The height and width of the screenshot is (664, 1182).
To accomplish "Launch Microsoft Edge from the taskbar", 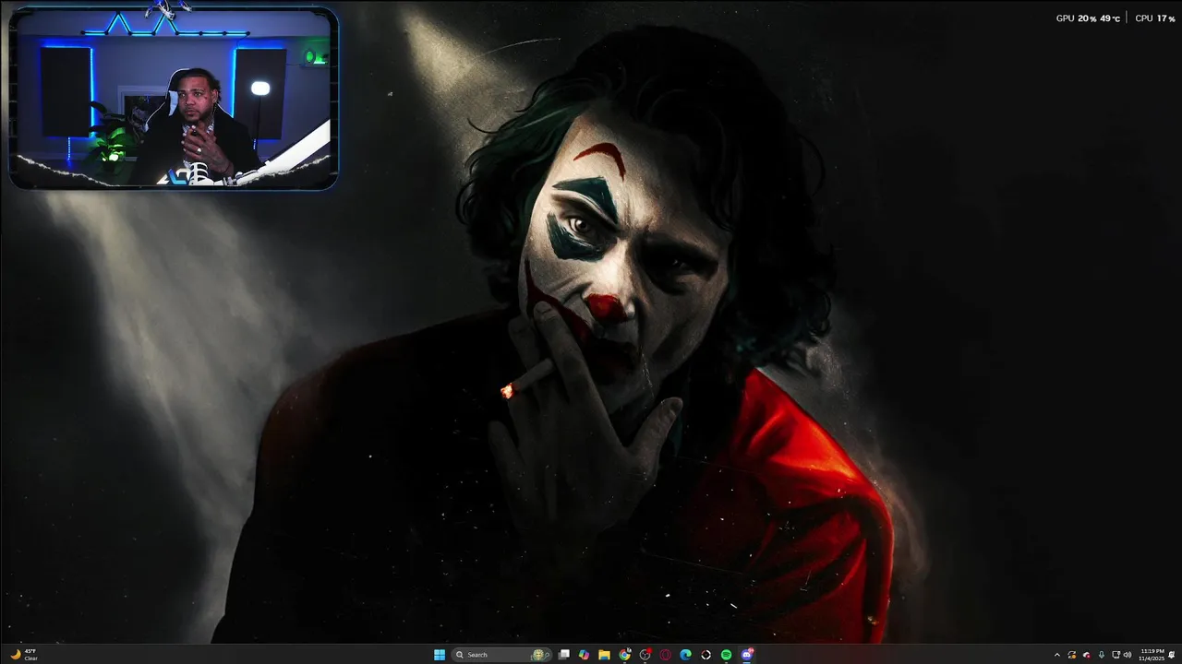I will coord(685,655).
